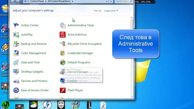The image size is (194, 109).
Task: Click the Flash Player icon
Action: pyautogui.click(x=63, y=90)
